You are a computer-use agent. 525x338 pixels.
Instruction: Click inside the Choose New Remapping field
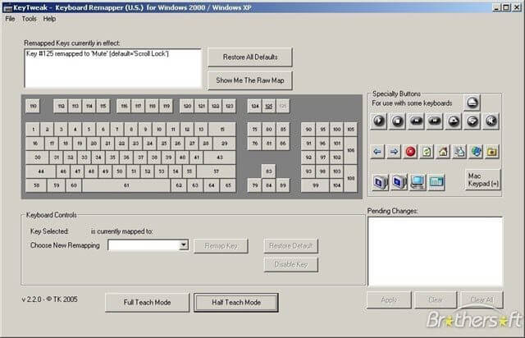tap(144, 244)
